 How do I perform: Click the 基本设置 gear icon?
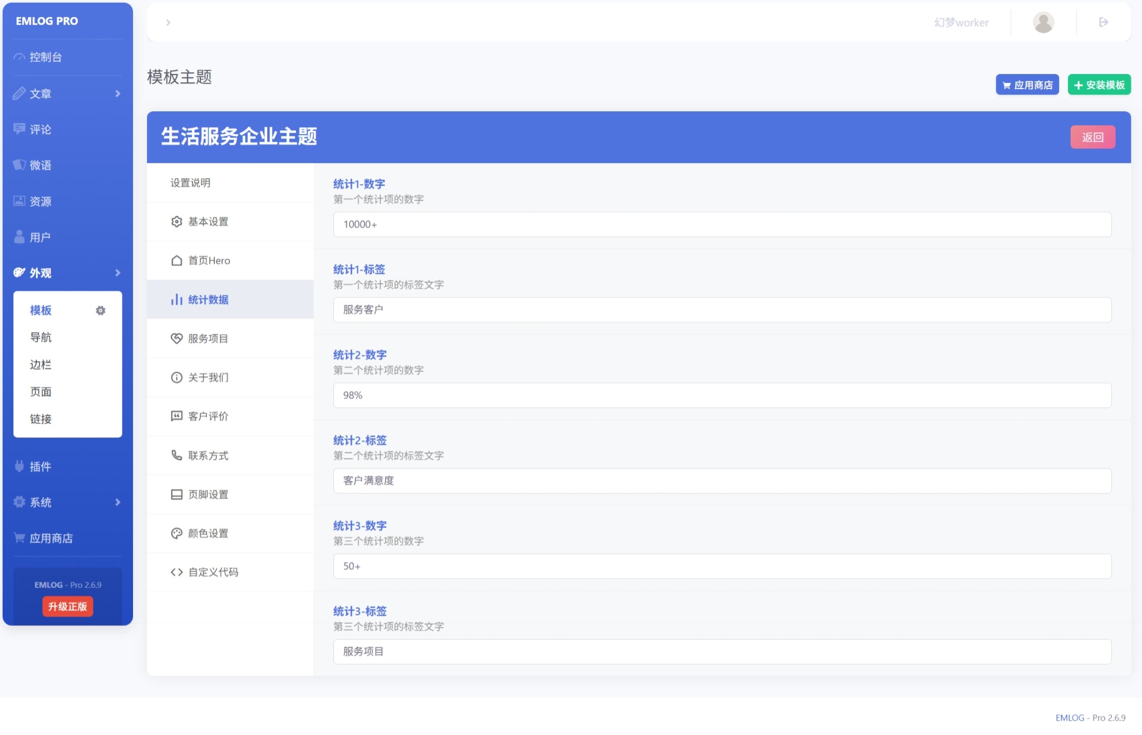pos(176,221)
